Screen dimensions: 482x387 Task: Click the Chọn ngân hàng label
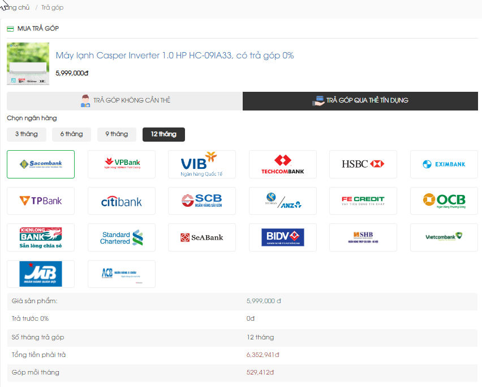point(32,118)
